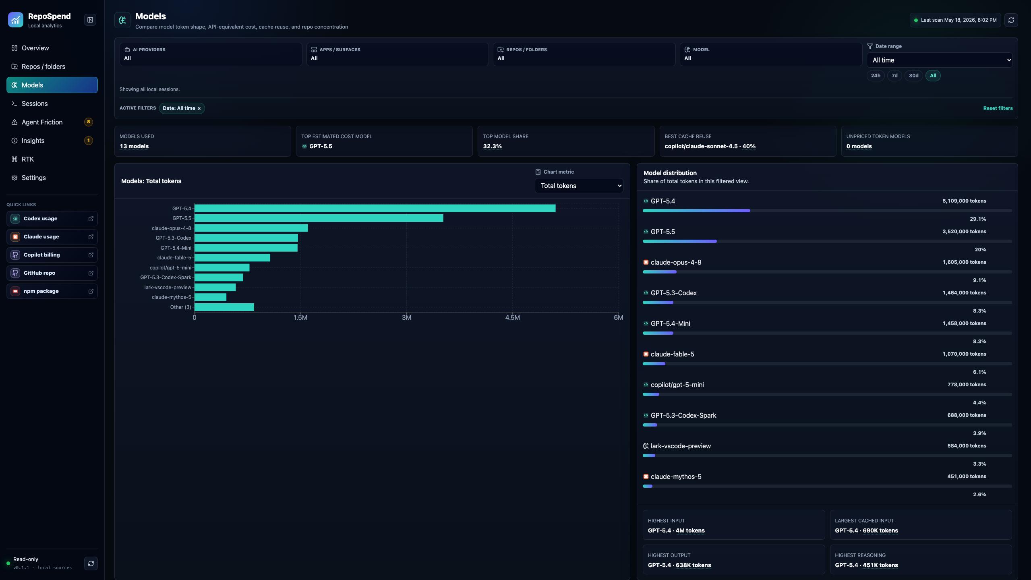Open Repos / folders in sidebar
Screen dimensions: 1031x580
point(52,66)
